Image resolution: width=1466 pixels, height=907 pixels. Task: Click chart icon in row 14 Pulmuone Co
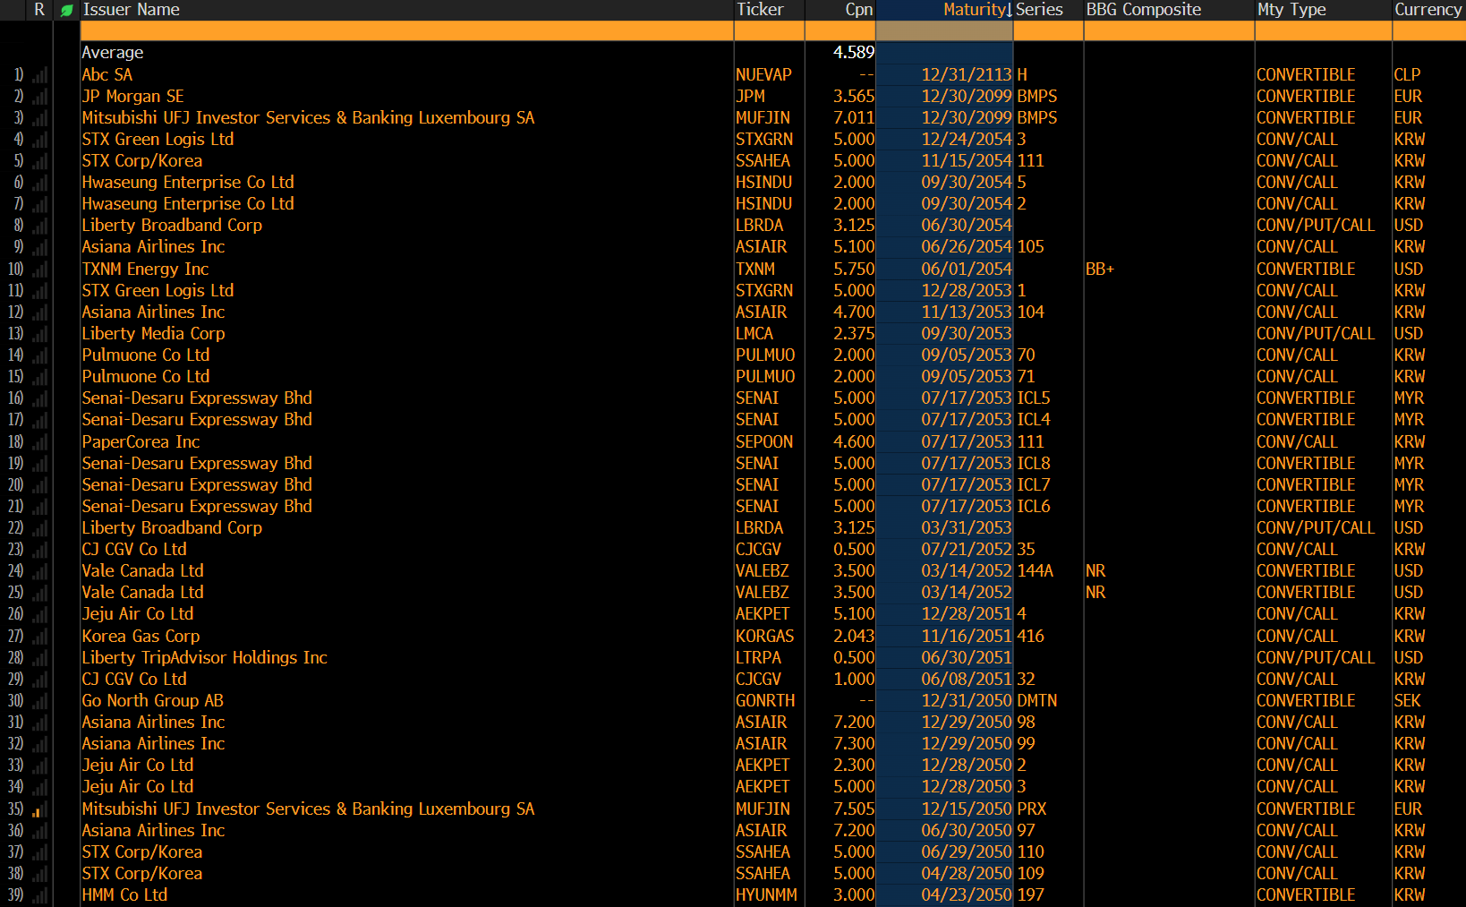point(39,355)
